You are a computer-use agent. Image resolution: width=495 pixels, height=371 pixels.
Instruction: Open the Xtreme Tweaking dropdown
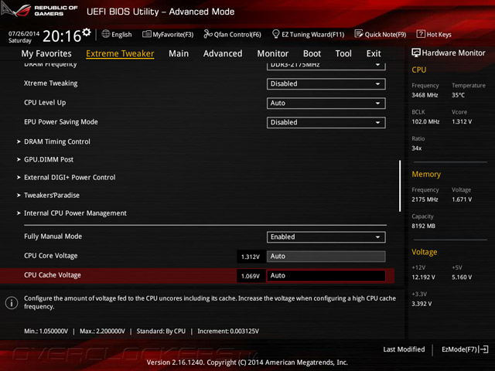click(x=326, y=84)
